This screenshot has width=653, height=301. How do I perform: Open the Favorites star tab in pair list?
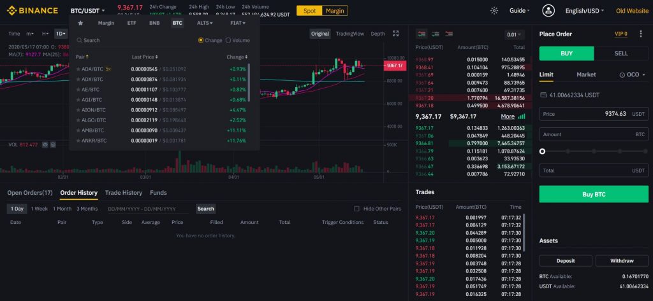80,24
